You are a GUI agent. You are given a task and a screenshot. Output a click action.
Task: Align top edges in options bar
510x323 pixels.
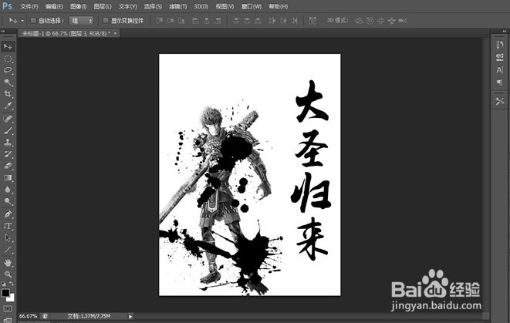(x=160, y=21)
